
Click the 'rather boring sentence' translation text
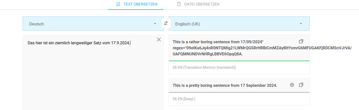point(218,42)
